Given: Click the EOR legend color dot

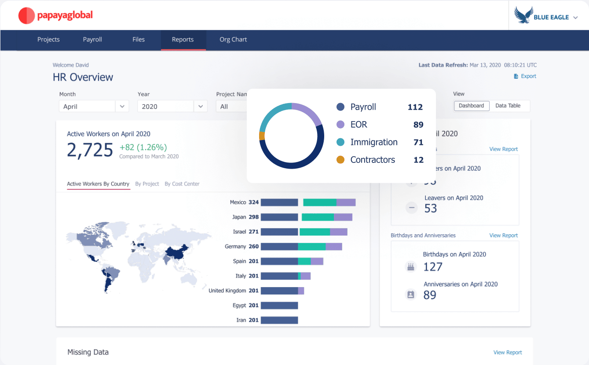Looking at the screenshot, I should [340, 125].
